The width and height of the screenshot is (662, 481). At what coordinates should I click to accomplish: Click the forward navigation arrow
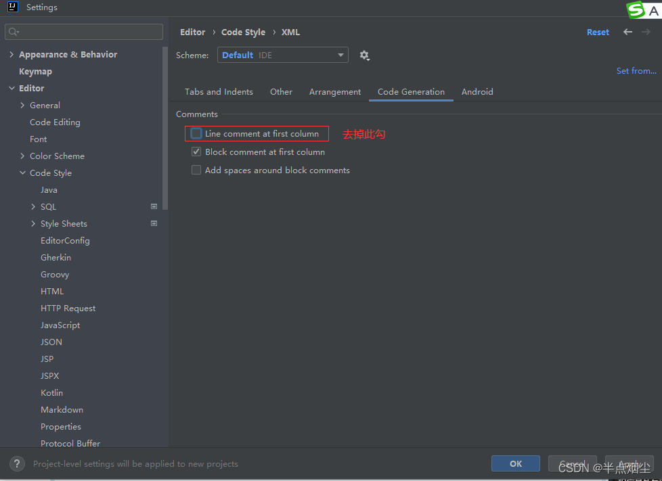[x=646, y=32]
